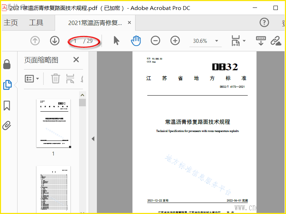Click thumbnail scrollbar up arrow
This screenshot has width=286, height=214.
[x=83, y=95]
